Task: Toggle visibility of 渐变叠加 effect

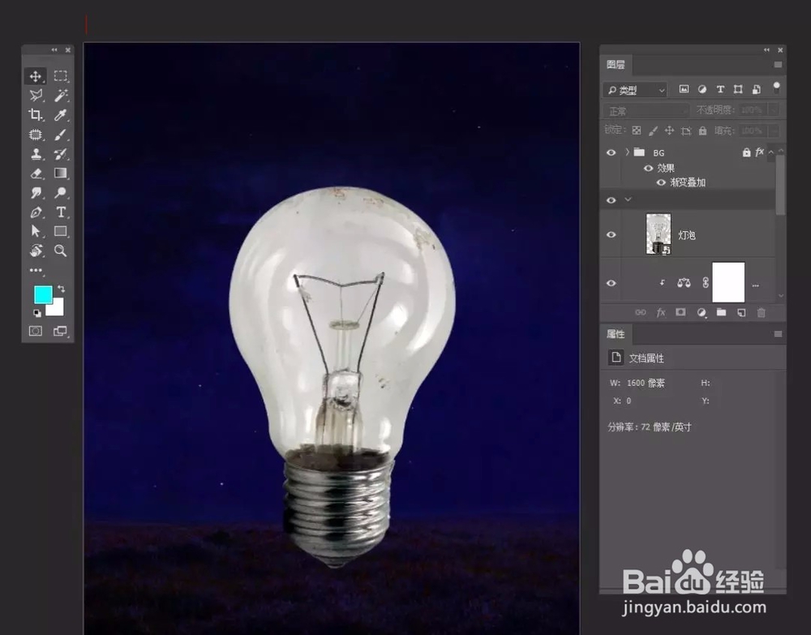Action: pyautogui.click(x=660, y=182)
